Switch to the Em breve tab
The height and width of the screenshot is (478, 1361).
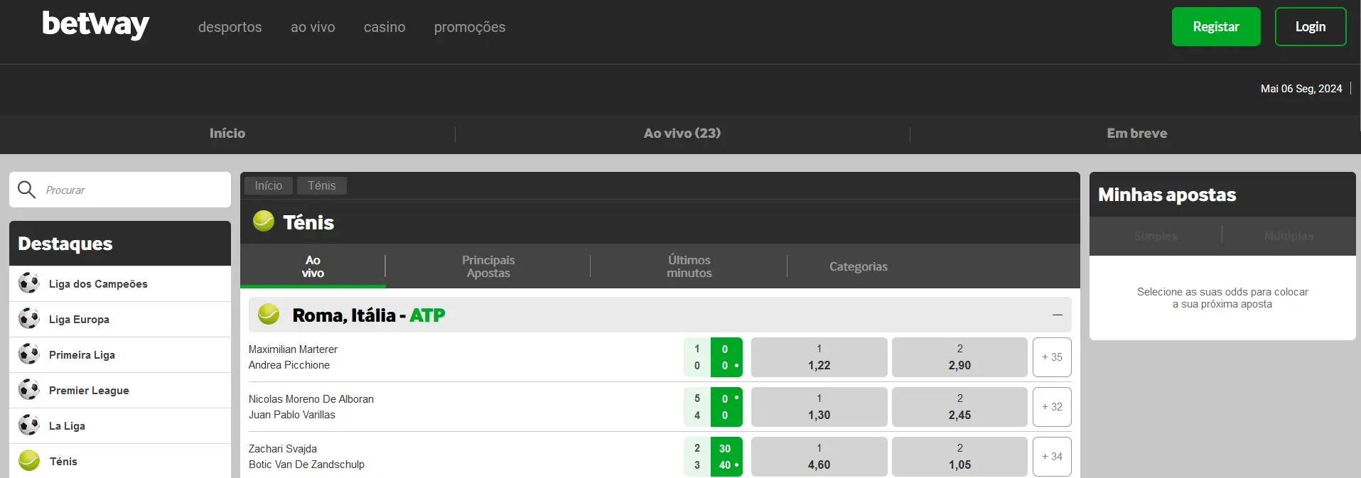1137,134
